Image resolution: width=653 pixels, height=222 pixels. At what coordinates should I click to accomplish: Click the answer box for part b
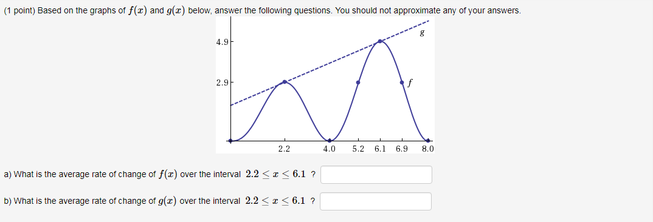click(376, 201)
